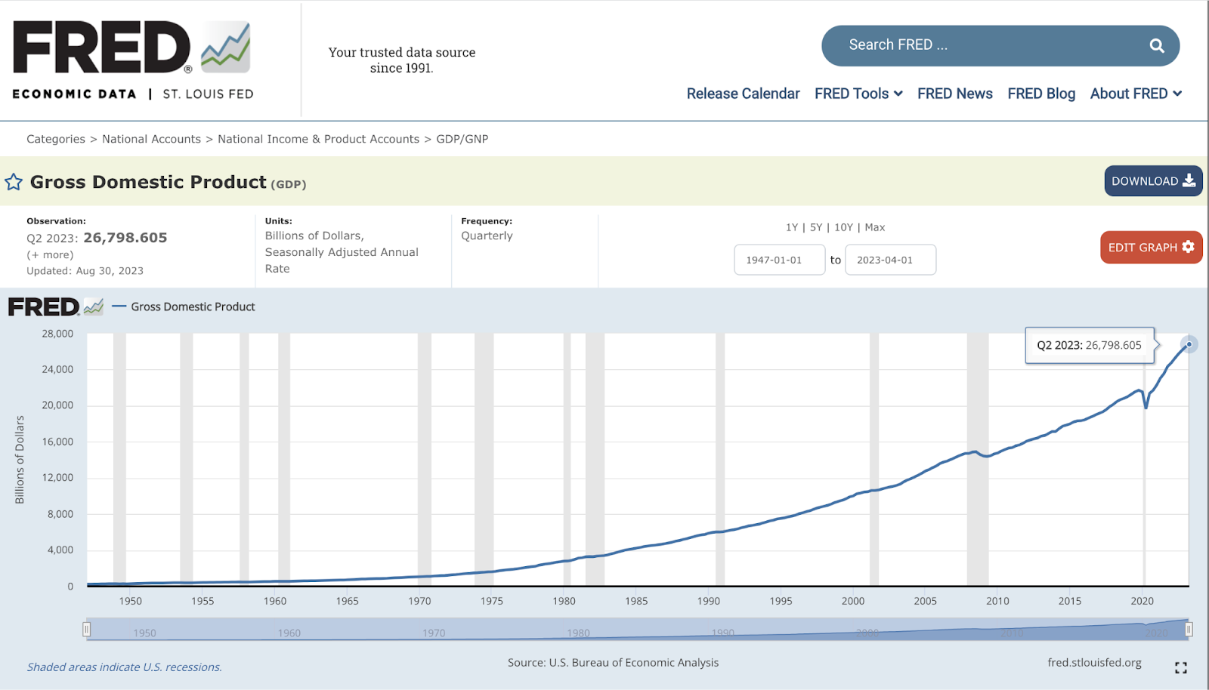Screen dimensions: 1209x690
Task: Click the 28,000 y-axis label
Action: pyautogui.click(x=57, y=334)
